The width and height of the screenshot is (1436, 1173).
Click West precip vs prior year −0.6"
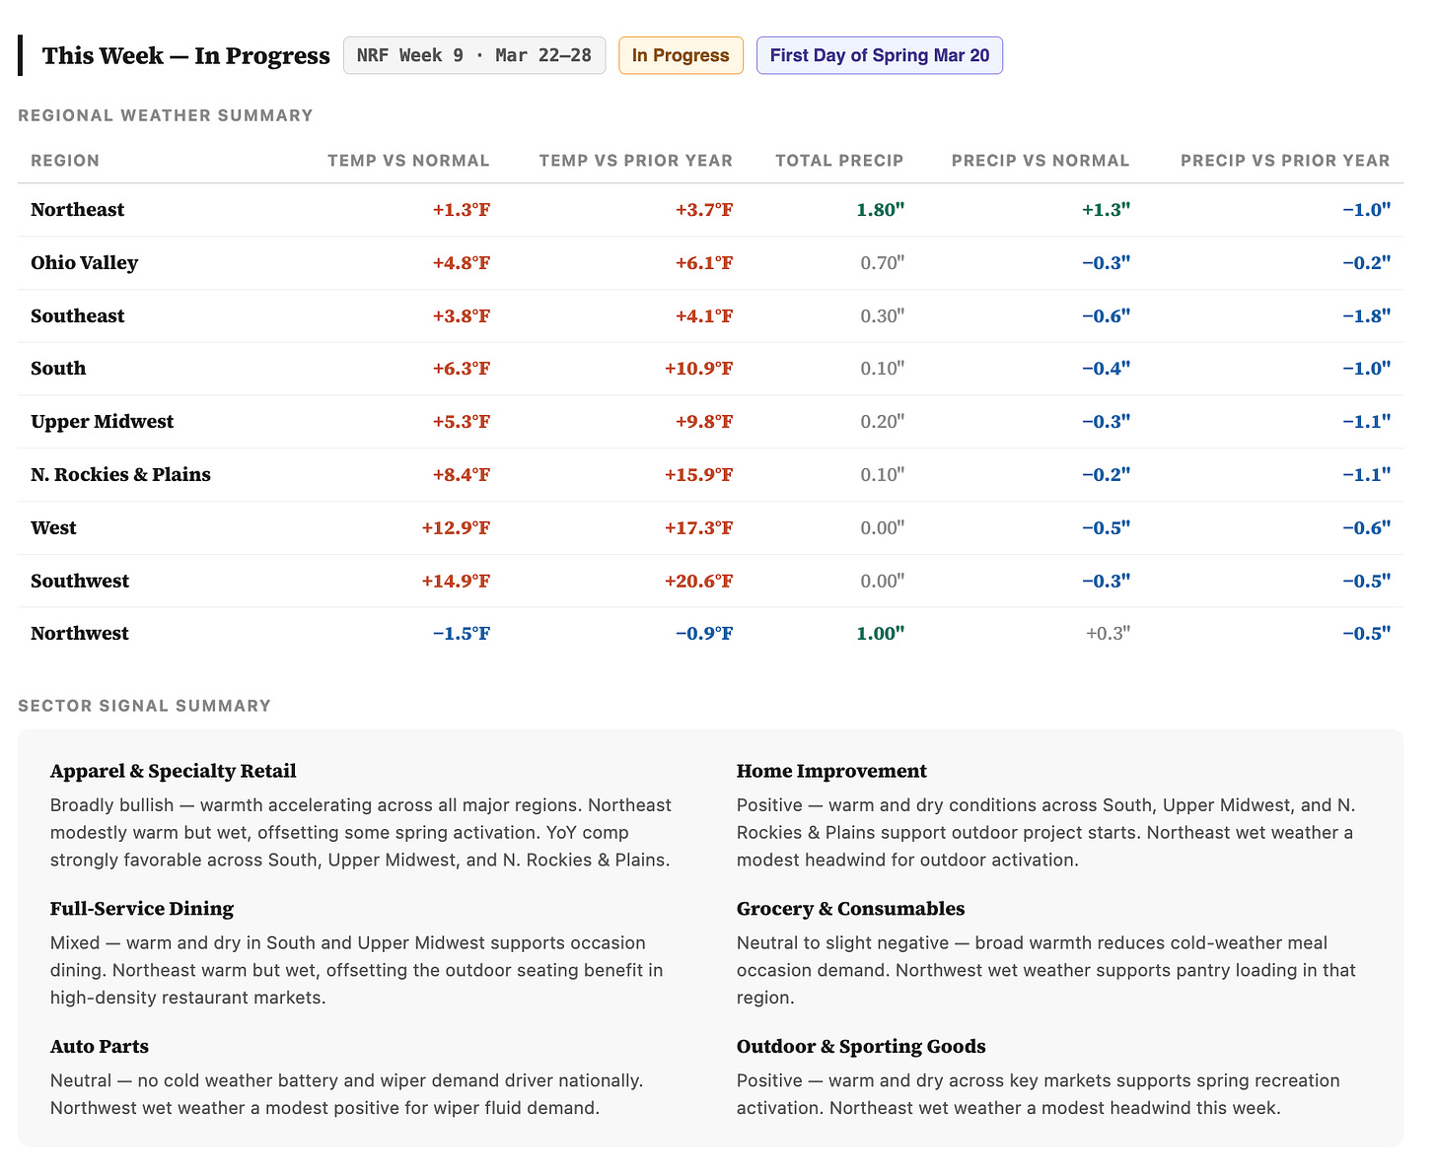[x=1366, y=528]
